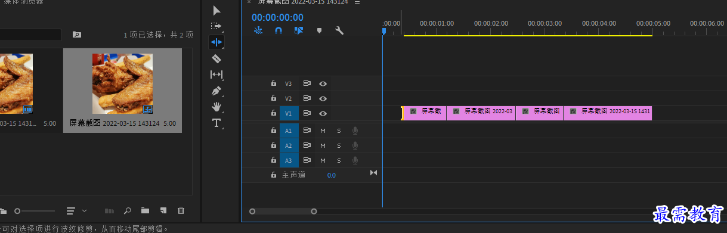The image size is (727, 233).
Task: Toggle sync lock for V3
Action: (307, 84)
